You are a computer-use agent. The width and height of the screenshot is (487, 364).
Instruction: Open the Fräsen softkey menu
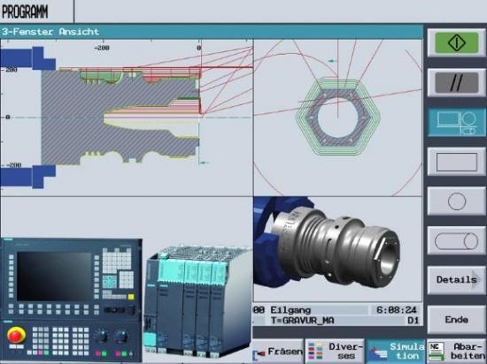278,352
